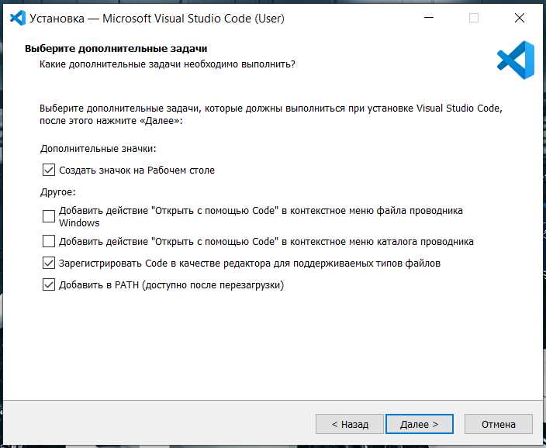546x448 pixels.
Task: Toggle 'Добавить в PATH' checkbox
Action: (x=49, y=284)
